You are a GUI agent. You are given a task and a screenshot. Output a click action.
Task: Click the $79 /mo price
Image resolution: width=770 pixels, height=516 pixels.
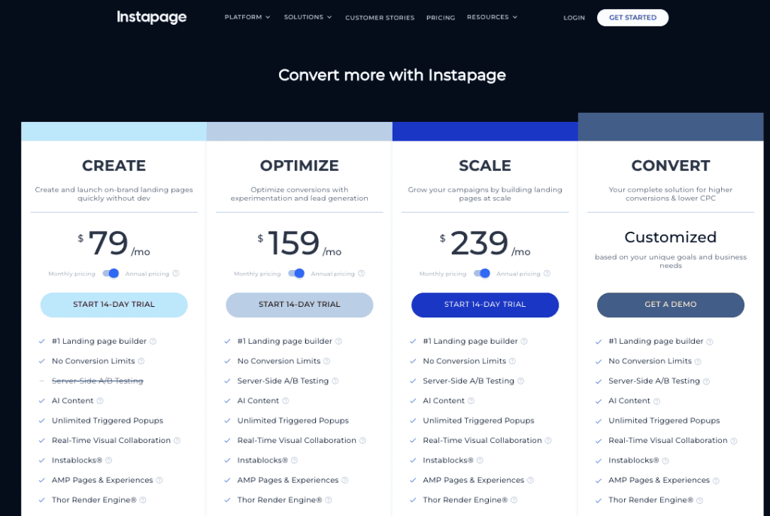pos(114,243)
